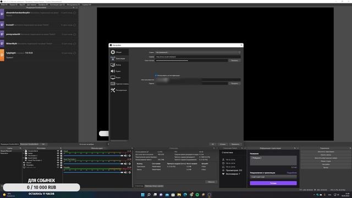Click the MisterMyth event icon in activity feed
This screenshot has width=352, height=198.
(x=2, y=43)
